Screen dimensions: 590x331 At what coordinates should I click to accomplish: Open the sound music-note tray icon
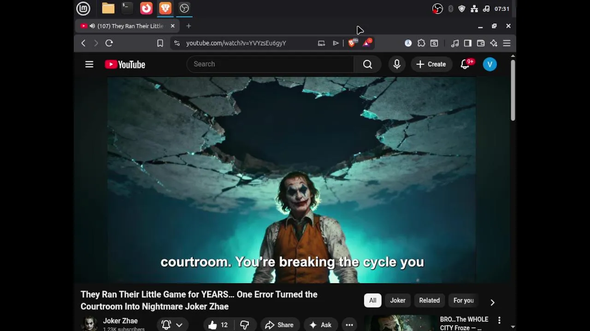pos(486,9)
